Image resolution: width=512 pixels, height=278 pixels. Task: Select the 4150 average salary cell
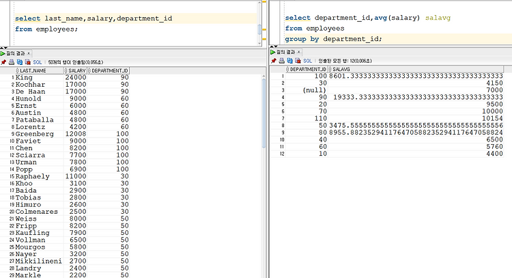416,83
